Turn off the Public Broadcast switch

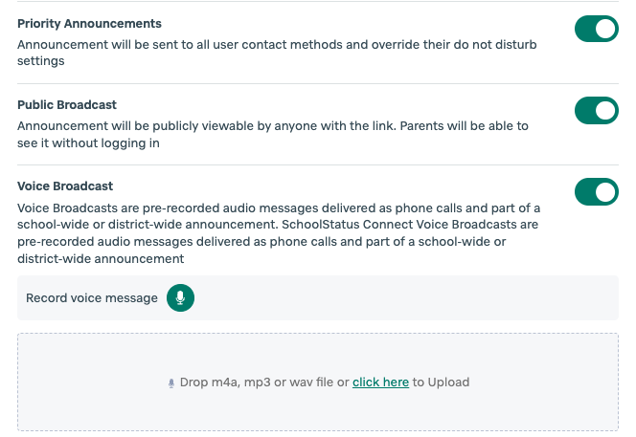(596, 110)
